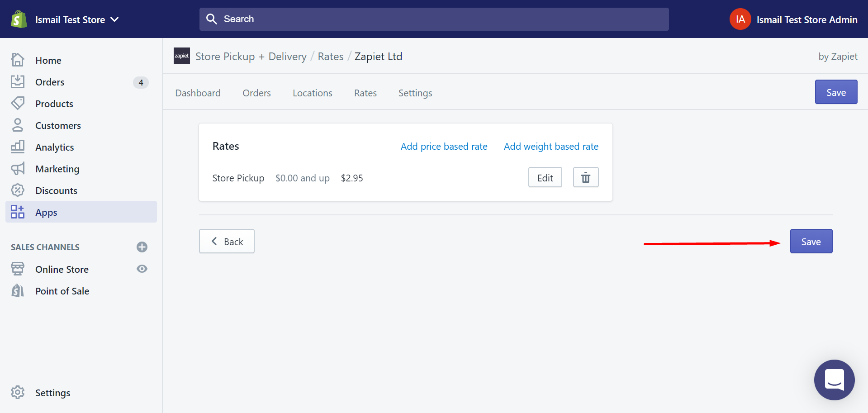
Task: Click the Orders inbox icon
Action: pos(18,81)
